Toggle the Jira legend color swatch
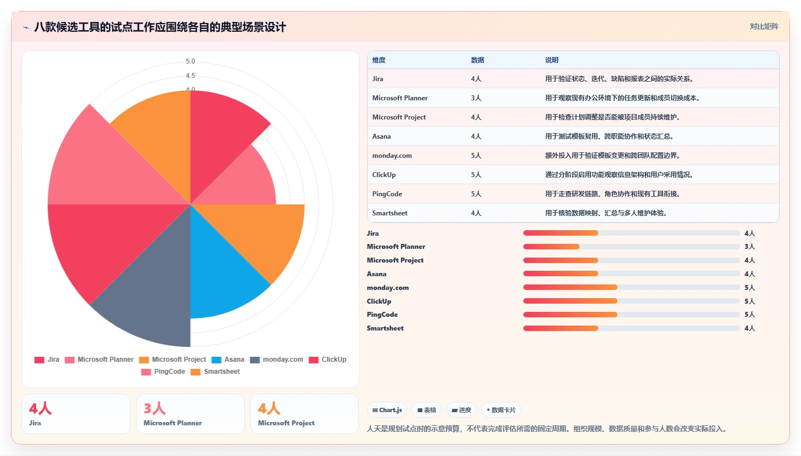This screenshot has width=801, height=456. (39, 360)
